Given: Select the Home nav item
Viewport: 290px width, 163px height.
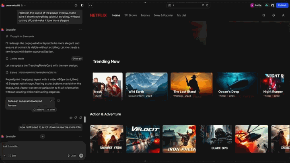Looking at the screenshot, I should pyautogui.click(x=116, y=15).
